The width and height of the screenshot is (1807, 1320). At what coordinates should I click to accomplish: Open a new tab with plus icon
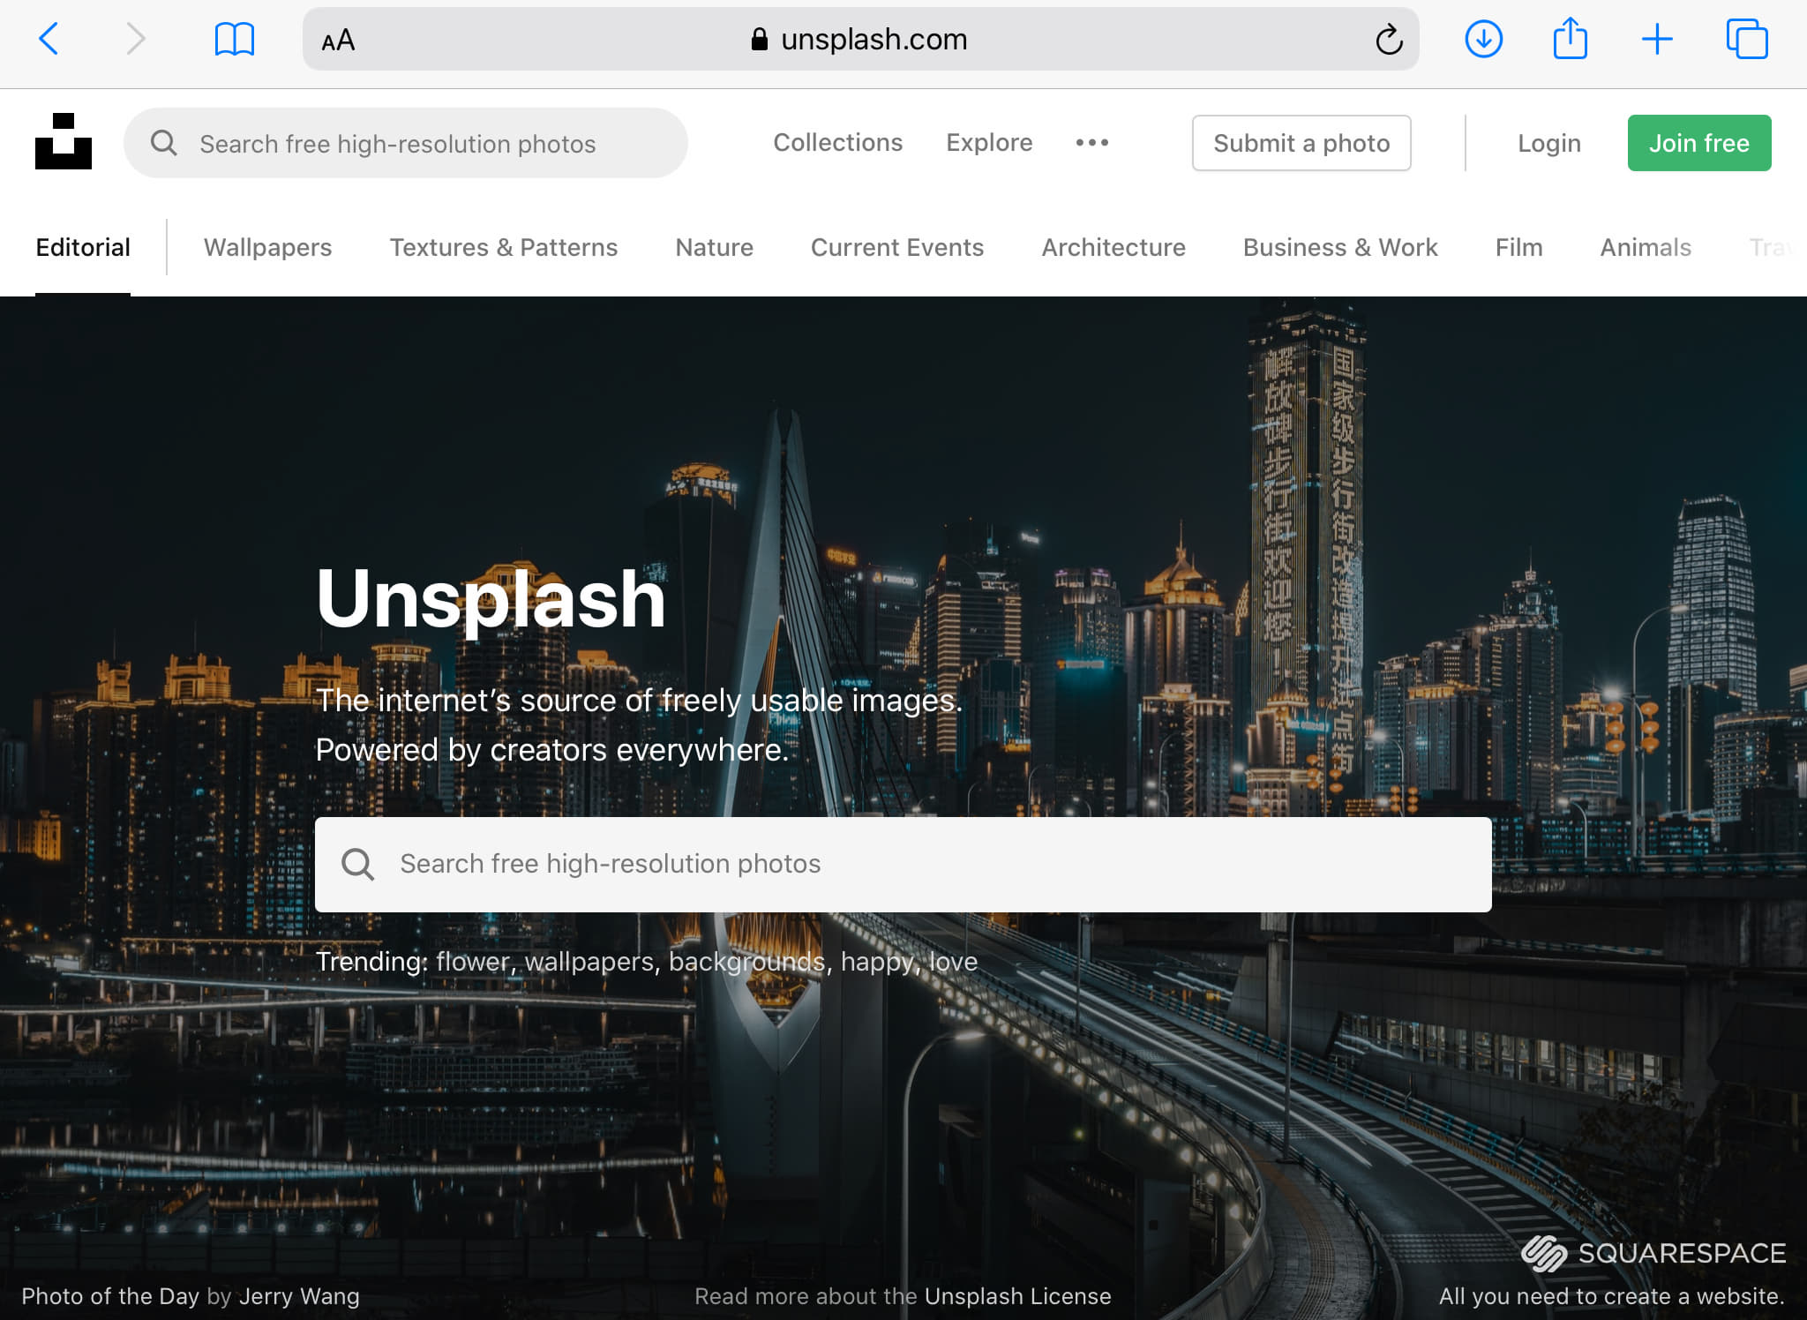(x=1656, y=39)
